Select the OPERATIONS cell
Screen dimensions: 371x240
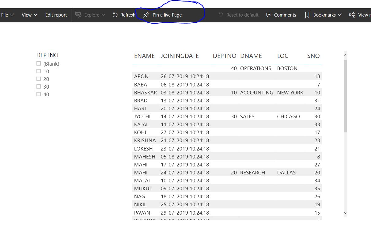[x=256, y=68]
